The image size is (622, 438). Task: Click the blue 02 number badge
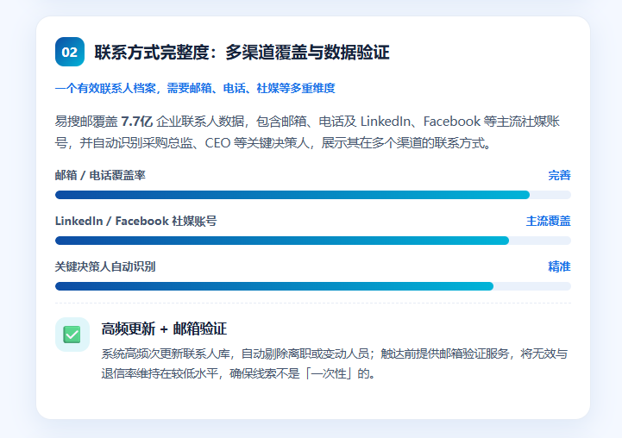click(70, 52)
